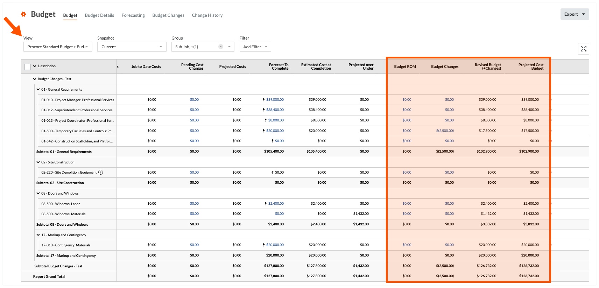Screen dimensions: 599x288
Task: Open the Snapshot dropdown set to Current
Action: point(132,47)
